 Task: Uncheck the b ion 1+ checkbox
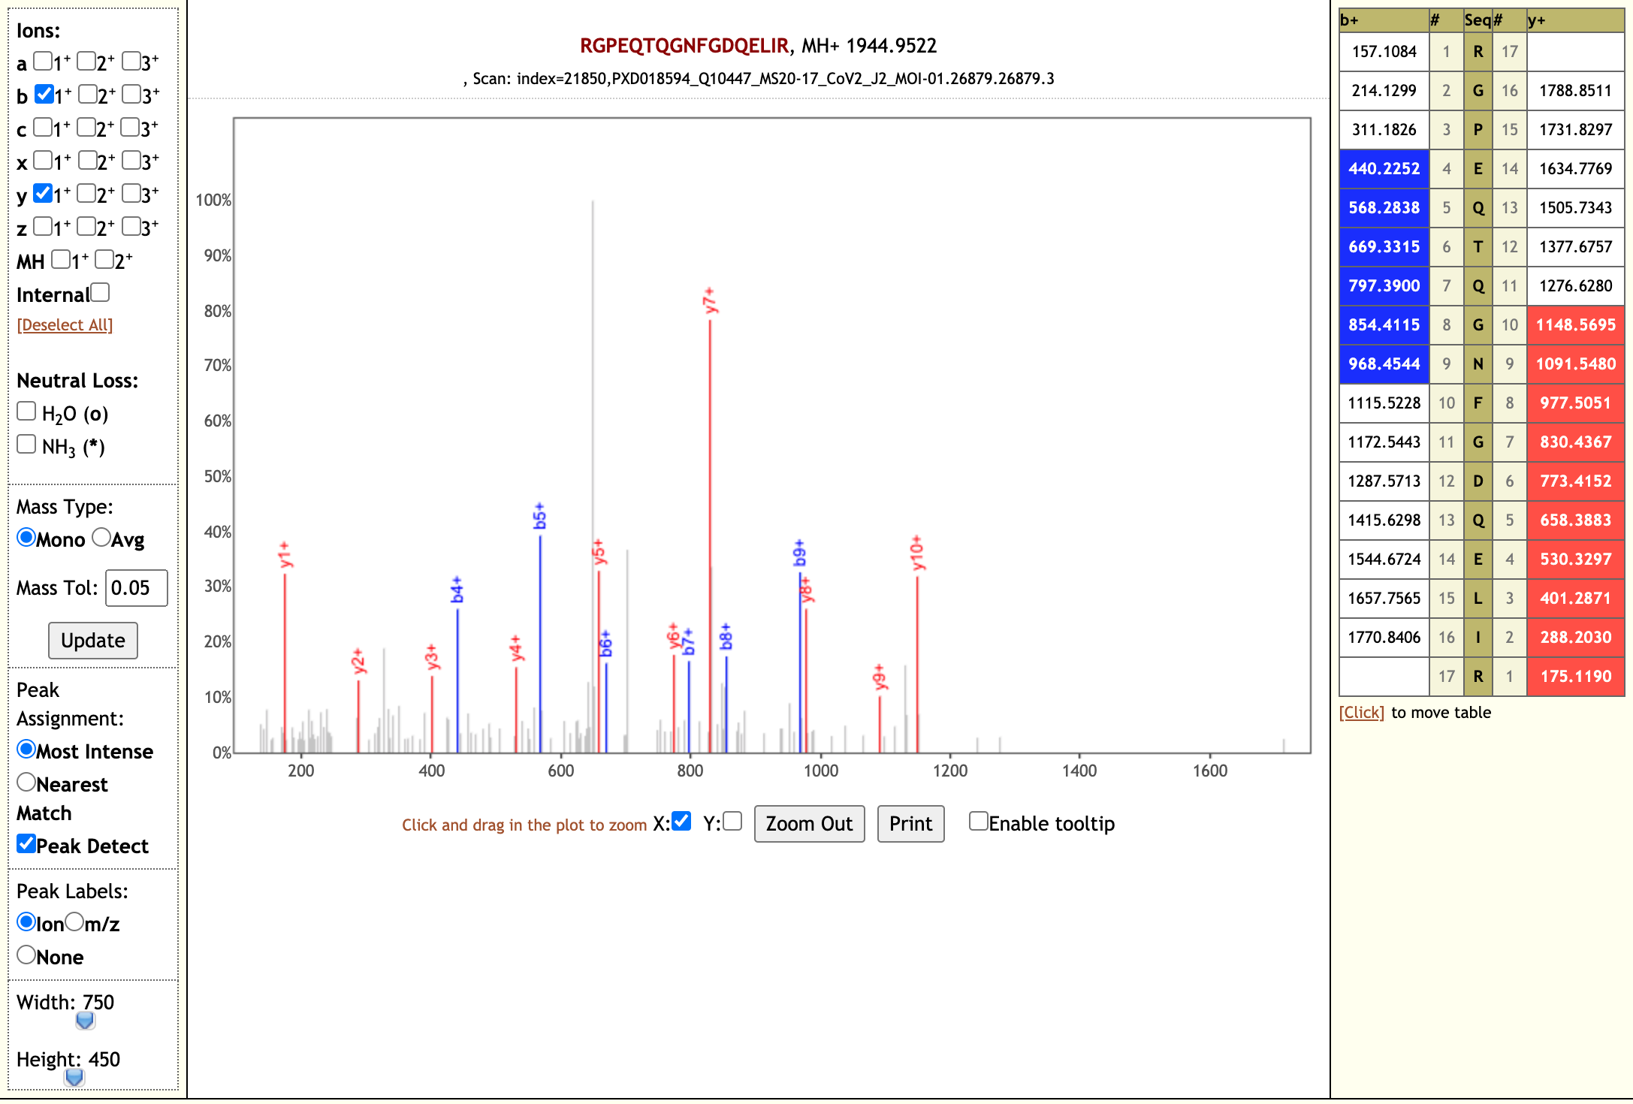tap(44, 94)
